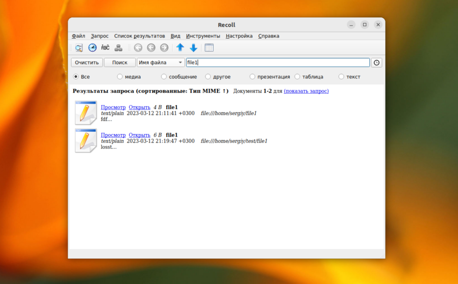Screen dimensions: 458x284
Task: Open the 'Настройка' menu
Action: point(239,36)
